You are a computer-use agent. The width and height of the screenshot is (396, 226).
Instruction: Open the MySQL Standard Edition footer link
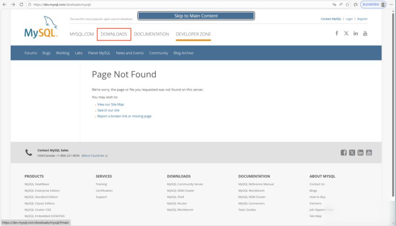coord(41,197)
